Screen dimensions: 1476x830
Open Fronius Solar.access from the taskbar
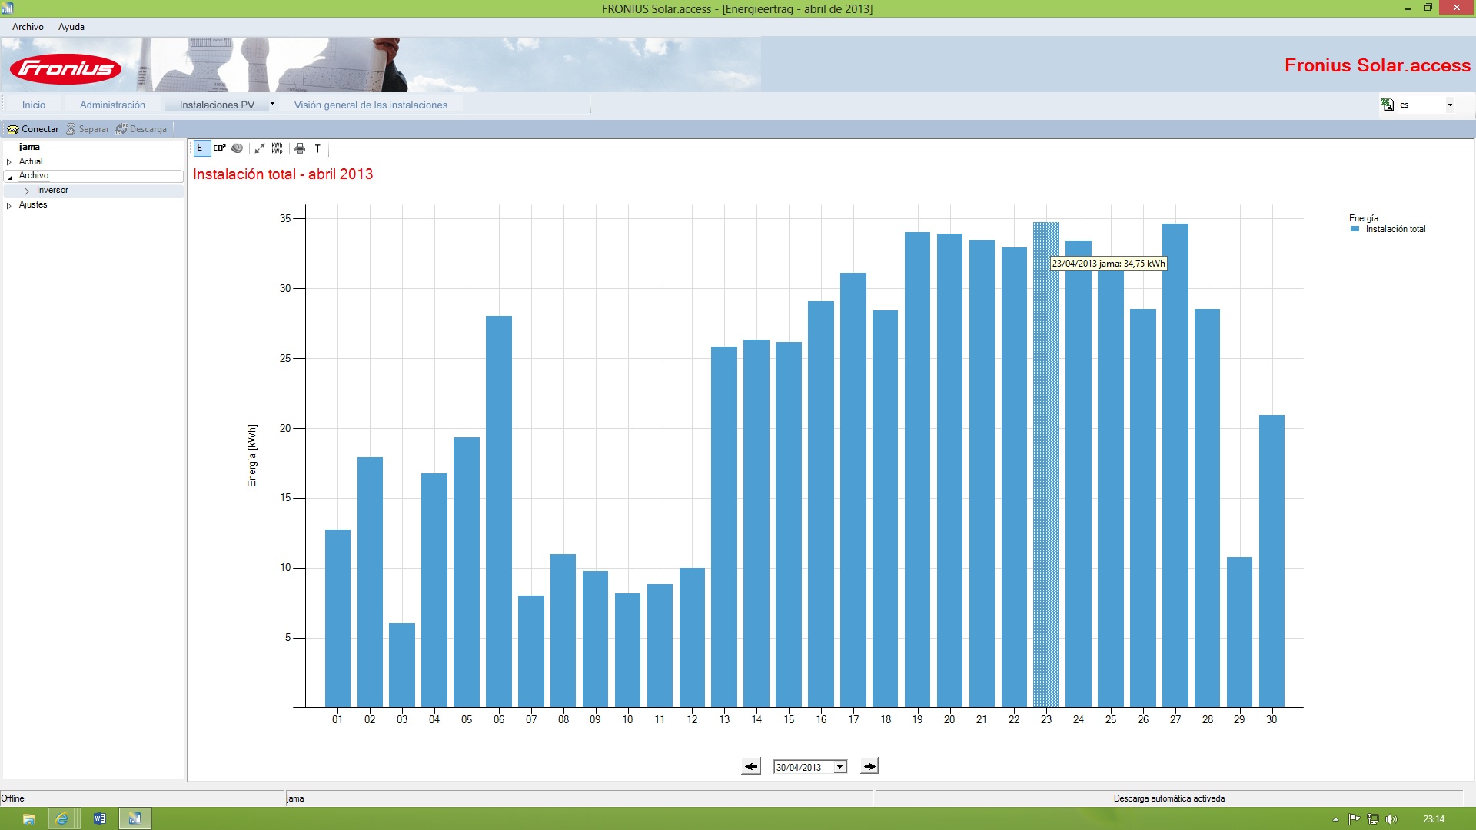(135, 818)
